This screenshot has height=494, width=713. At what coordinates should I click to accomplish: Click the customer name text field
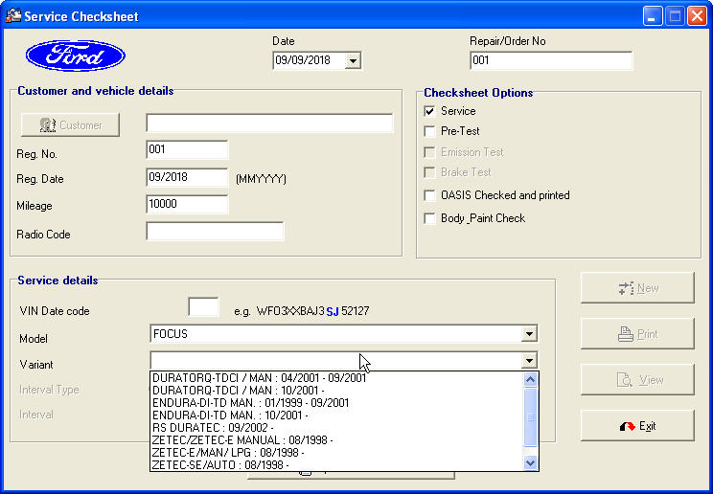click(269, 123)
